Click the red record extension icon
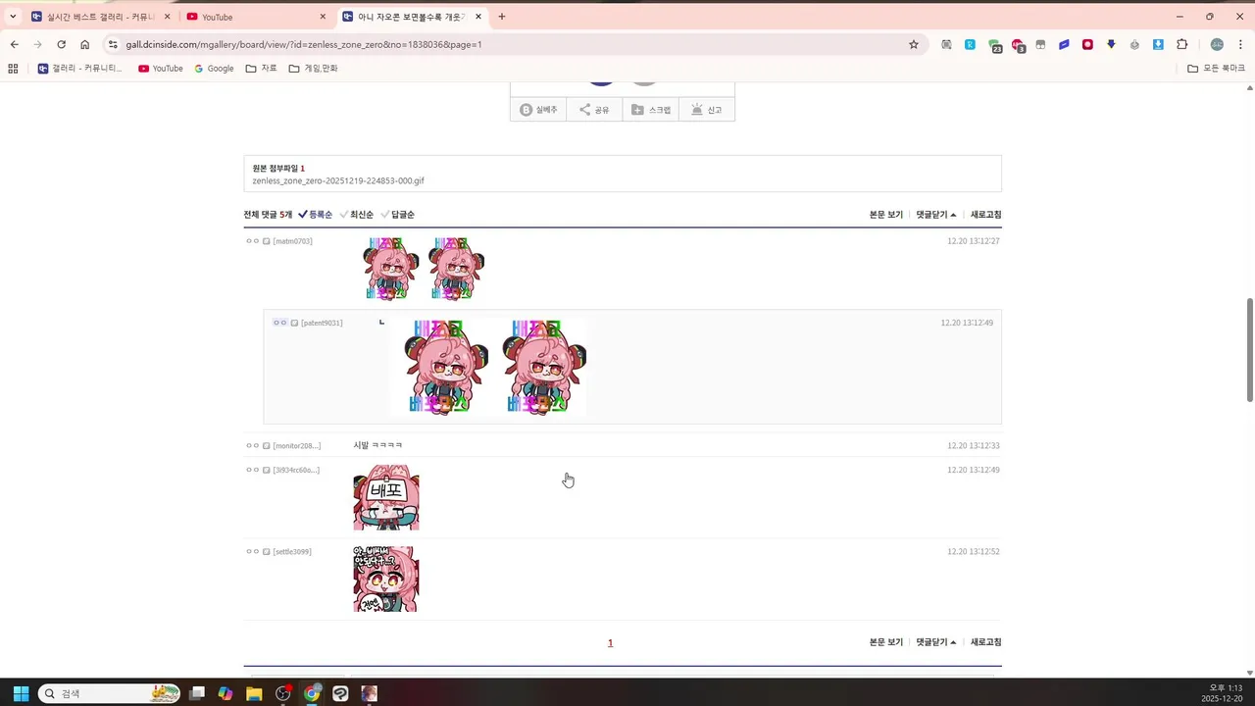Image resolution: width=1255 pixels, height=706 pixels. tap(1087, 44)
